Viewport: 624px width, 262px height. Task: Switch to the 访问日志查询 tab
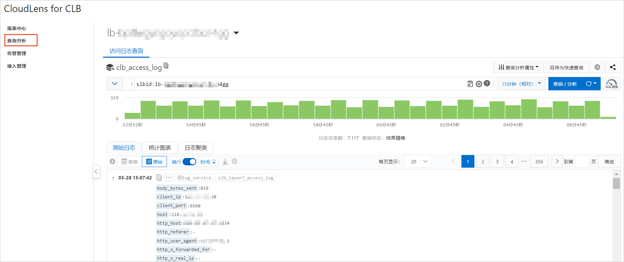tap(126, 51)
